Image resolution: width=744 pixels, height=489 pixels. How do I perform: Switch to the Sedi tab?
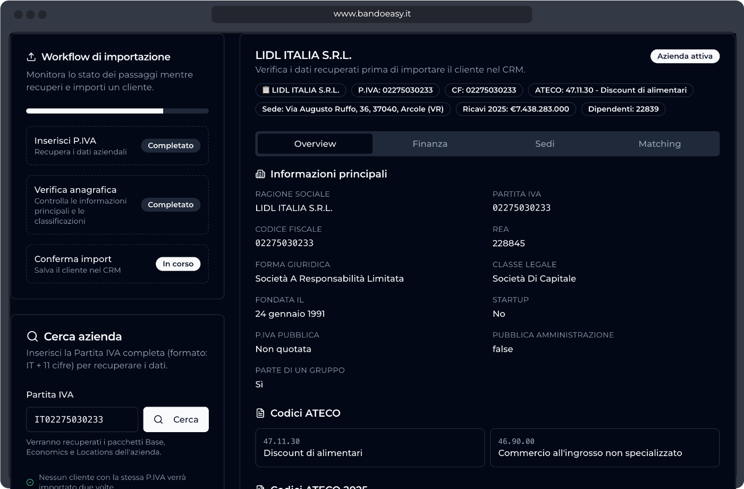point(545,144)
